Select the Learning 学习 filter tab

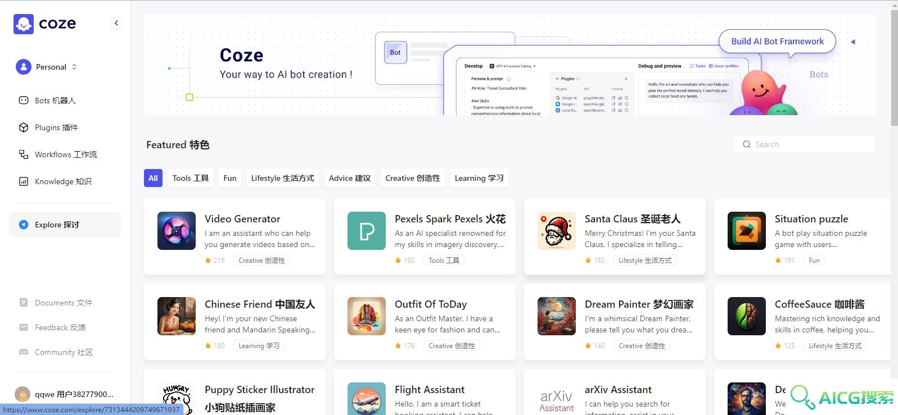tap(479, 178)
